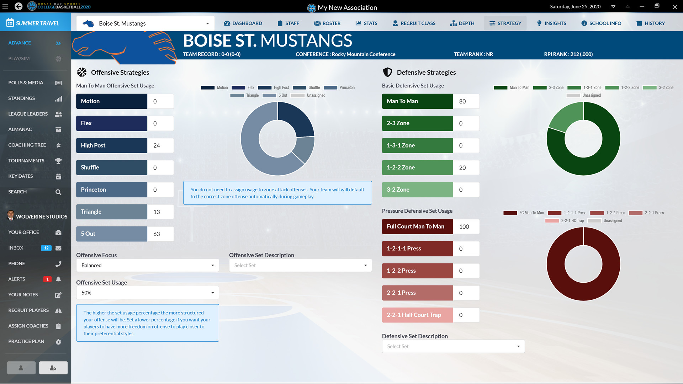Check Alerts via the bell icon
Image resolution: width=683 pixels, height=384 pixels.
click(58, 279)
